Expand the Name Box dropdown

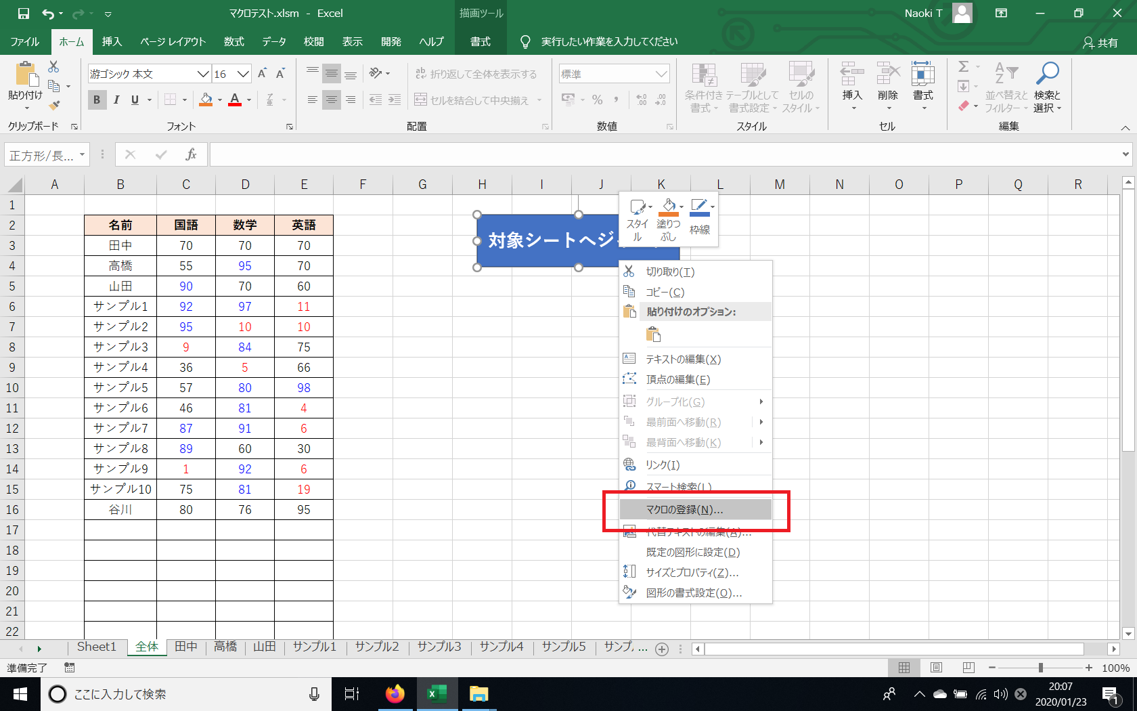coord(82,155)
